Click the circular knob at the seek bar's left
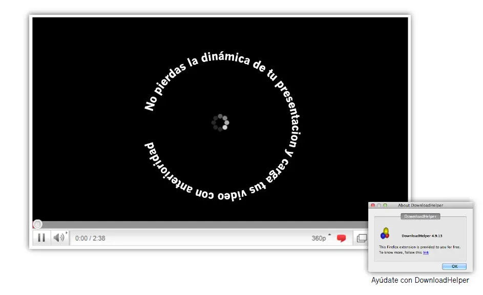This screenshot has width=483, height=295. pyautogui.click(x=37, y=224)
